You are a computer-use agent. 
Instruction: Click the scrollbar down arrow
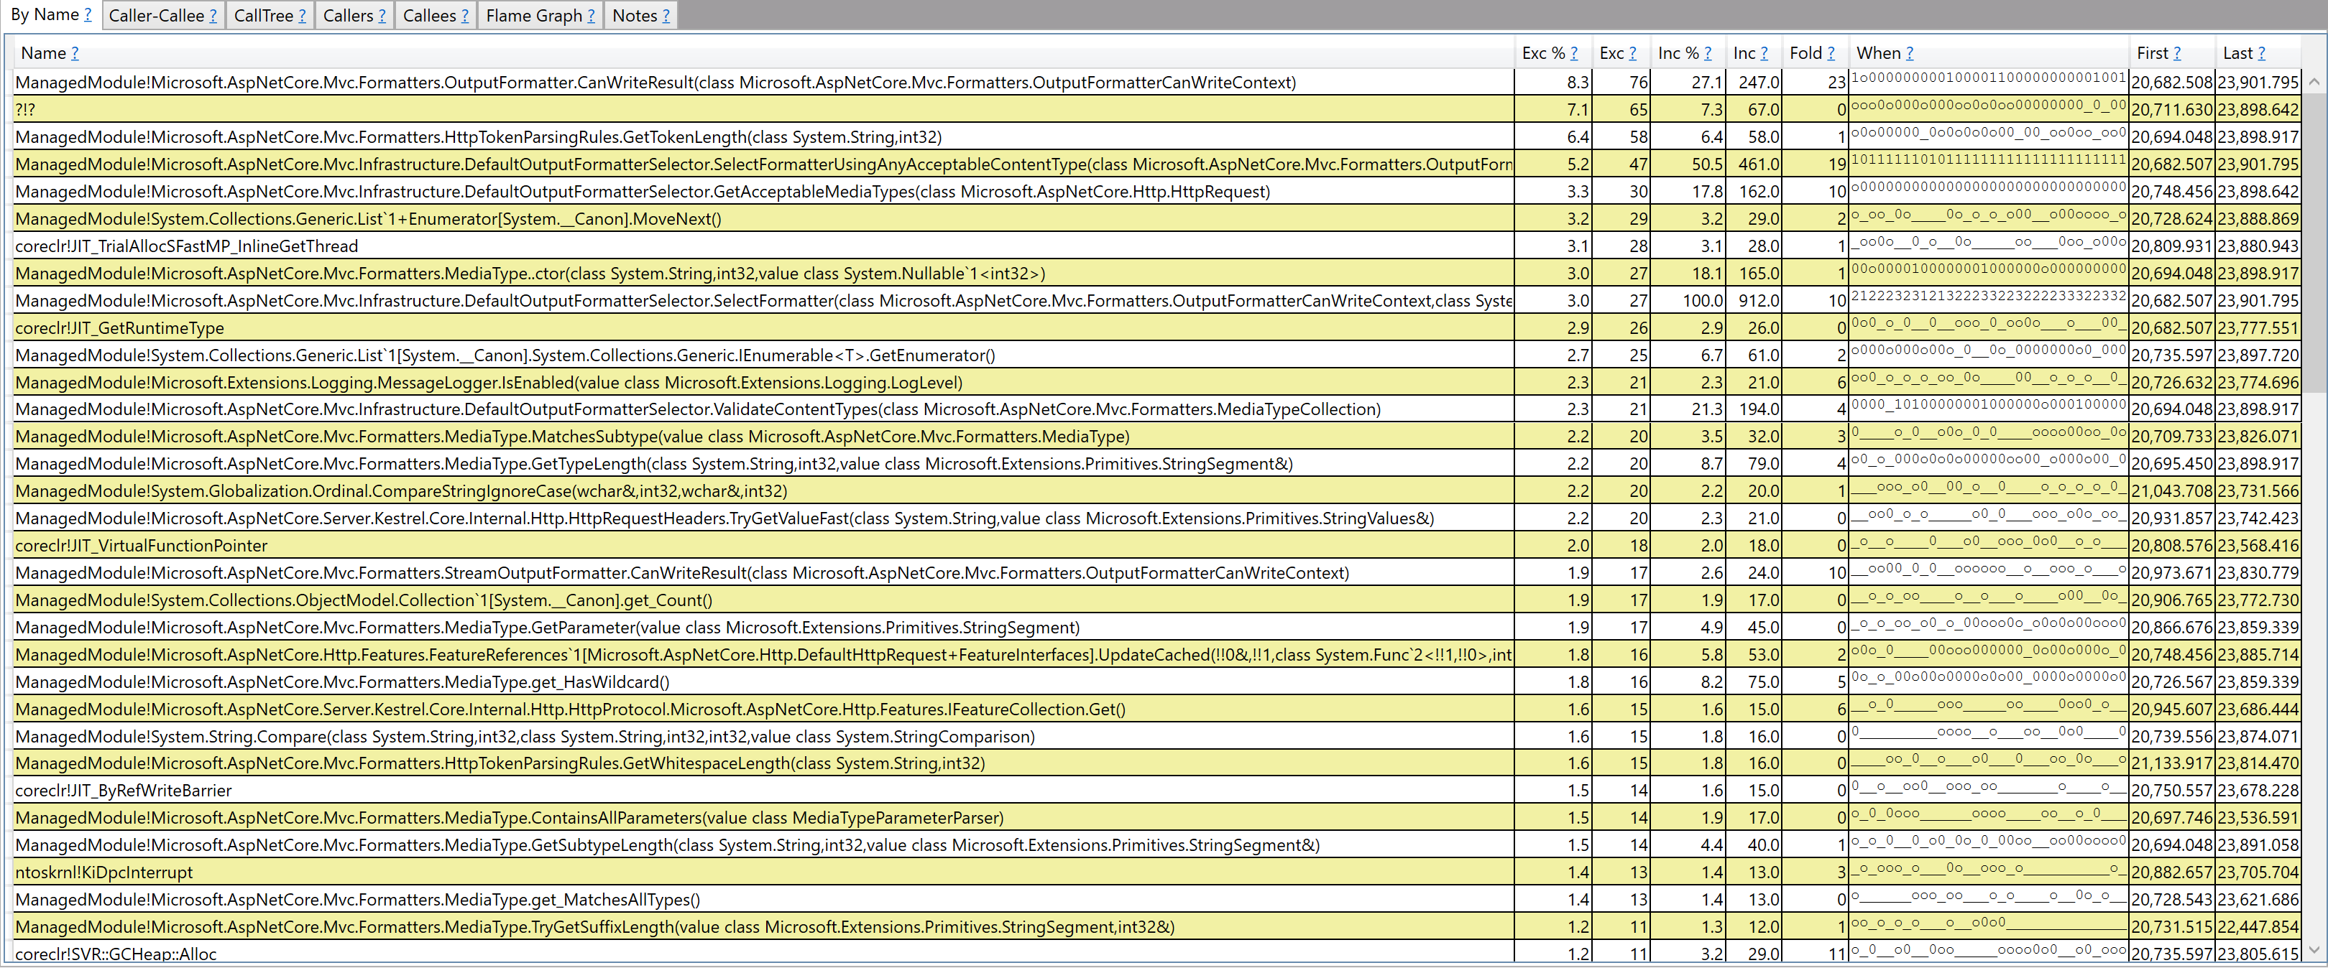click(x=2315, y=951)
